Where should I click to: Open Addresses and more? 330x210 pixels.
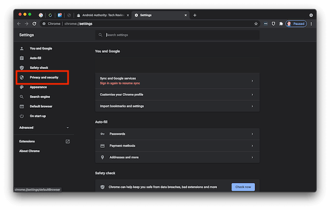click(177, 157)
